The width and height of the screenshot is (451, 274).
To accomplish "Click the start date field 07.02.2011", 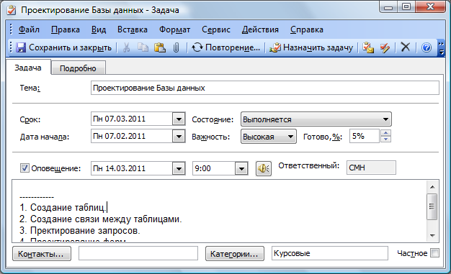I will point(132,136).
